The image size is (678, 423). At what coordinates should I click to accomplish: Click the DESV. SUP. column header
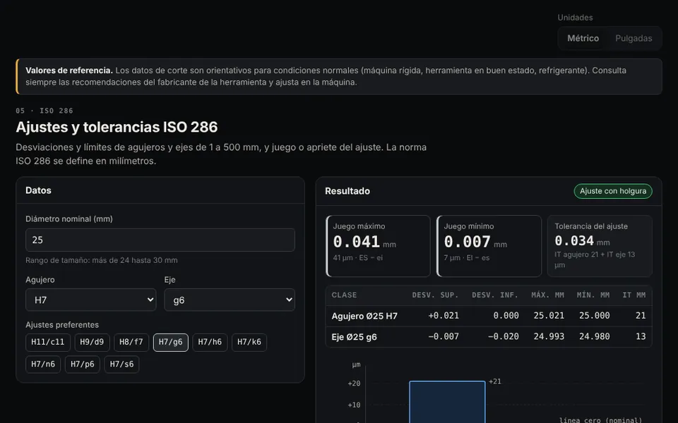coord(436,295)
